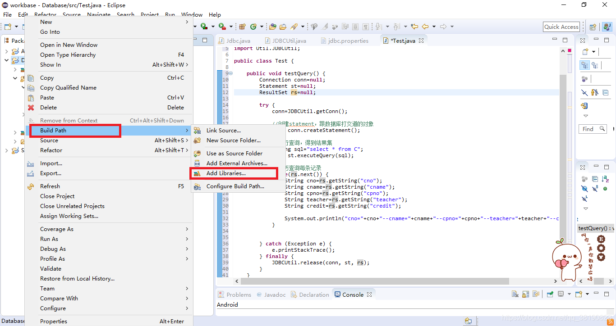Click the Forward navigation arrow icon
Image resolution: width=616 pixels, height=326 pixels.
tap(443, 27)
